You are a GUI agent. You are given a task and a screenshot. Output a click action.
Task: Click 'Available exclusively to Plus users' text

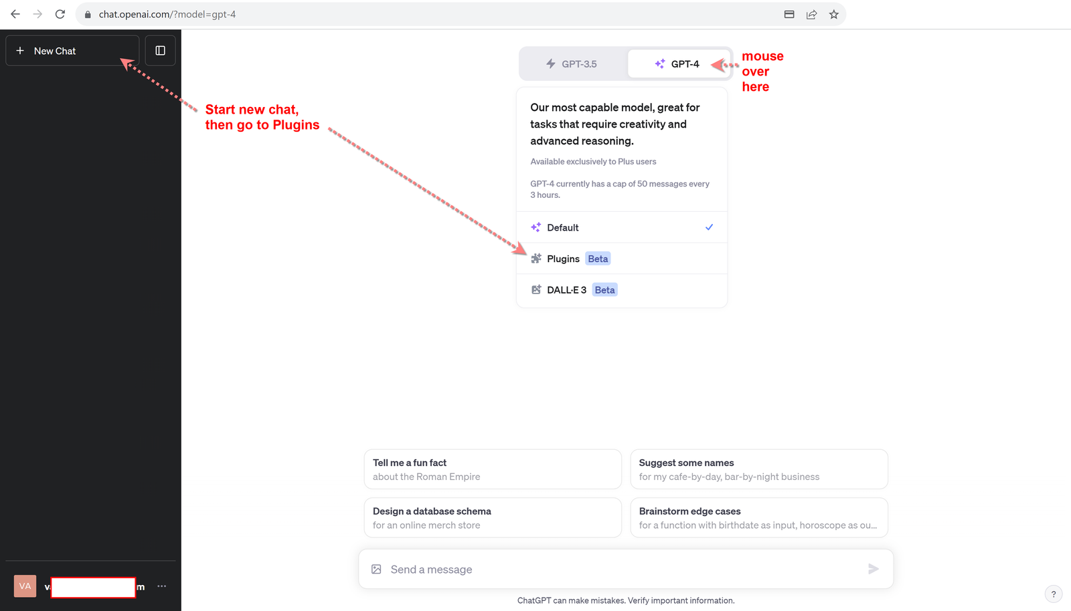click(x=593, y=162)
